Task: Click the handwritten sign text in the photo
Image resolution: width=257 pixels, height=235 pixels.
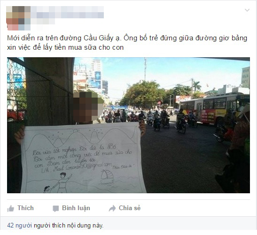Action: coord(82,158)
